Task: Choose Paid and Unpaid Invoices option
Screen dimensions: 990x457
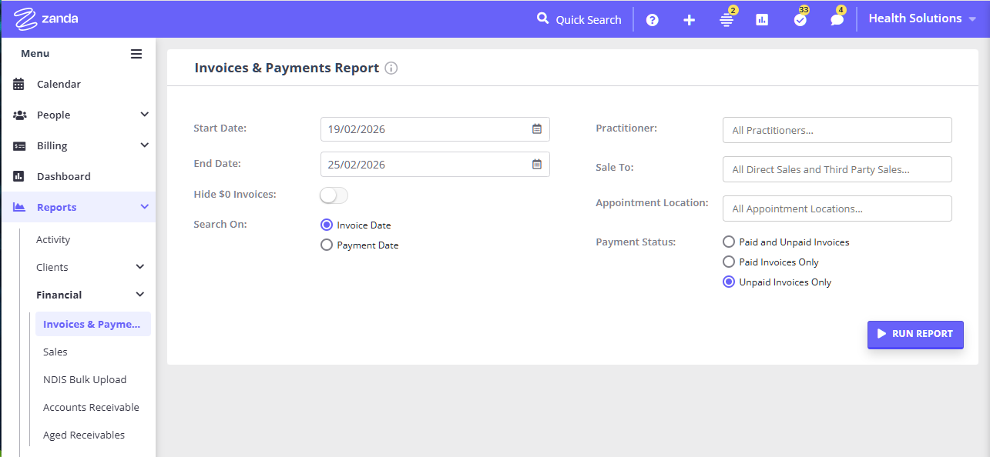Action: coord(729,242)
